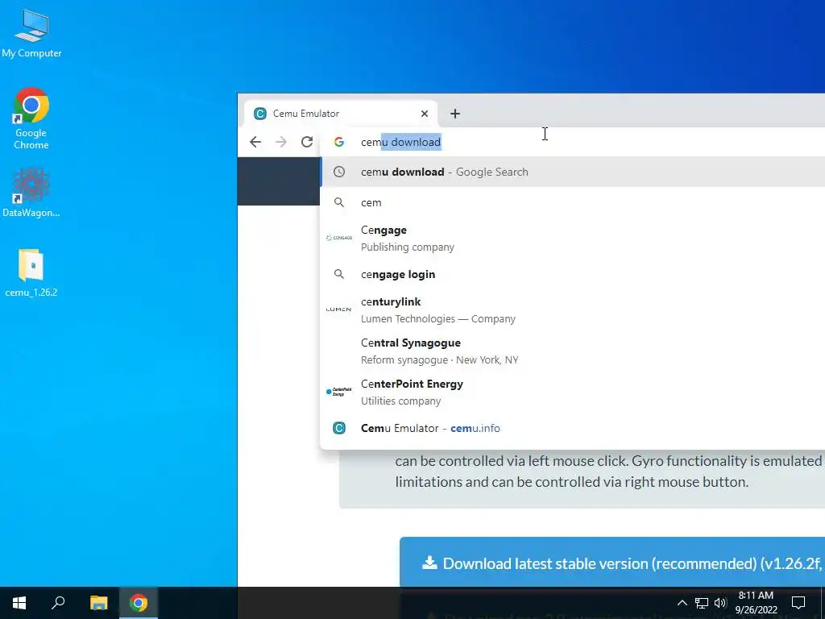The image size is (825, 619).
Task: Click the Cemu favicon in suggestion list
Action: (x=339, y=428)
